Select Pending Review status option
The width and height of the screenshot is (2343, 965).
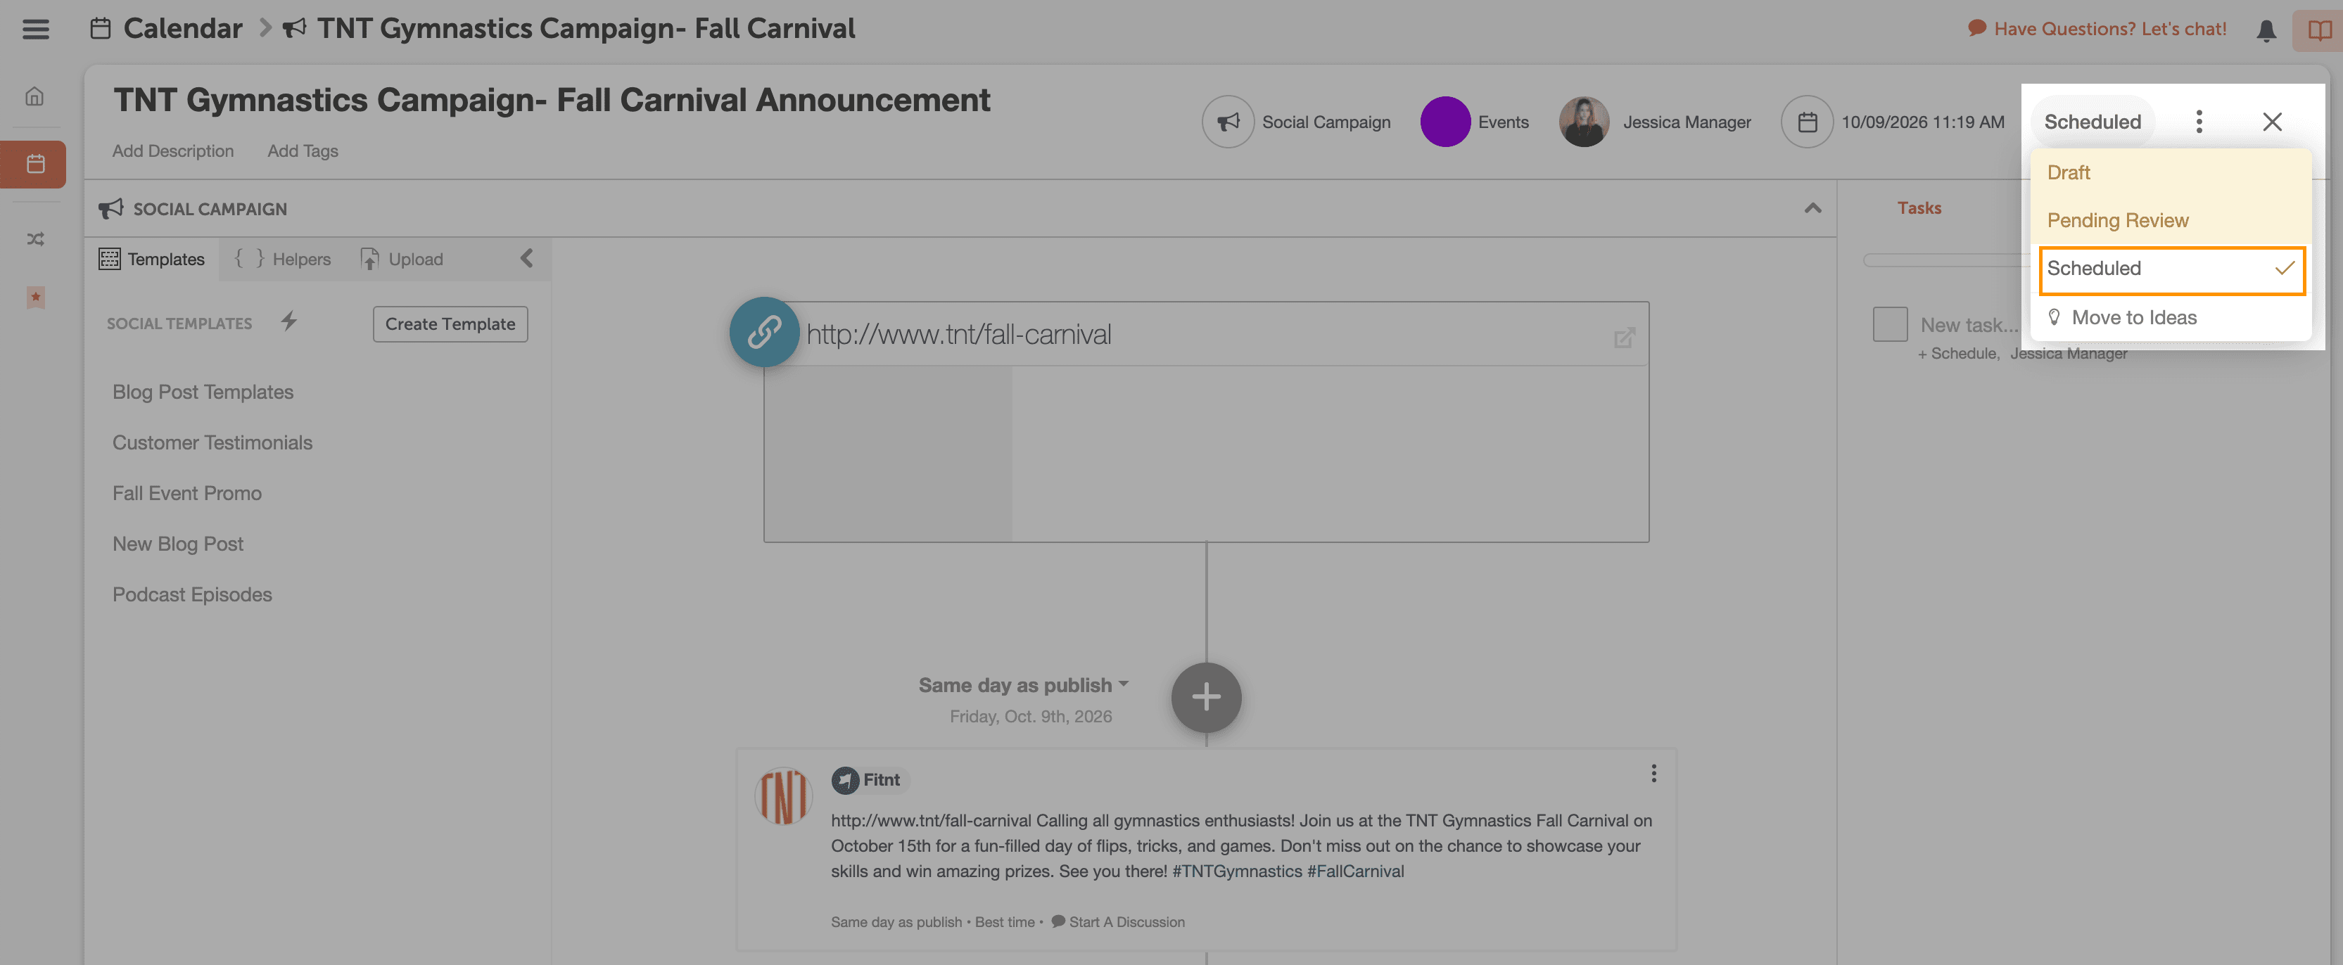click(x=2117, y=220)
